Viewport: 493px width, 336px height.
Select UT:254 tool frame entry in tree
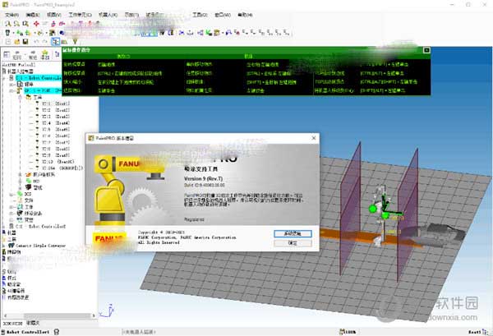click(x=62, y=168)
